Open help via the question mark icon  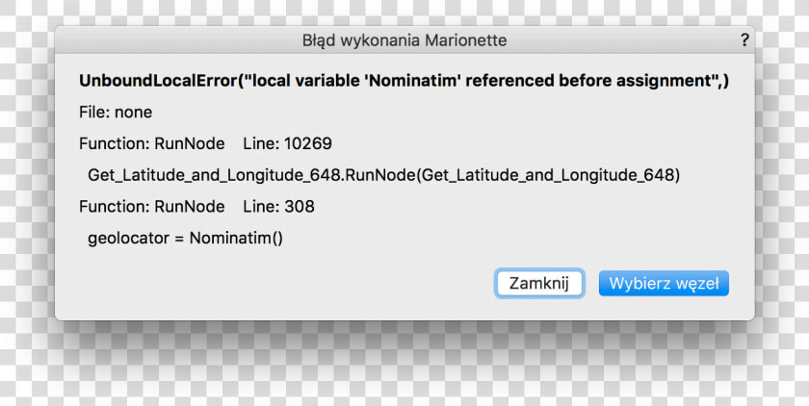tap(744, 40)
